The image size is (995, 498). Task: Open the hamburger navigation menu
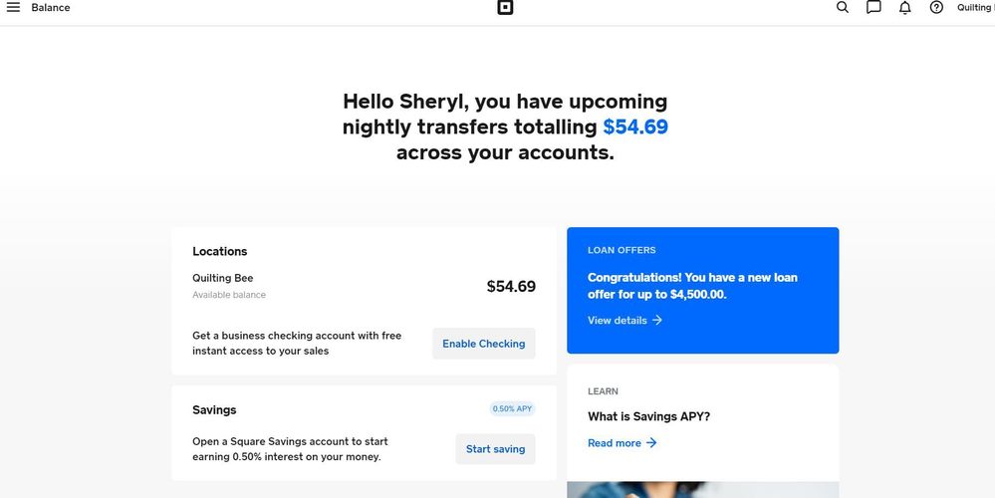(x=13, y=8)
